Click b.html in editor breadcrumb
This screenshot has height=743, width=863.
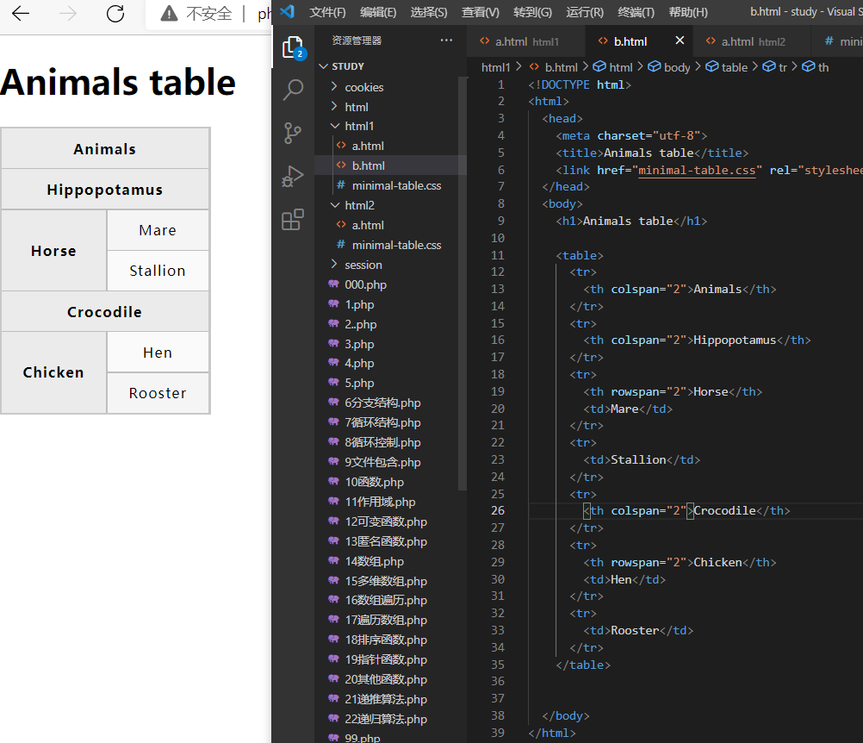(561, 67)
